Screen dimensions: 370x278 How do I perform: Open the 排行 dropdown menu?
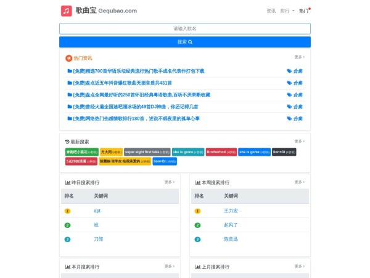(x=287, y=11)
